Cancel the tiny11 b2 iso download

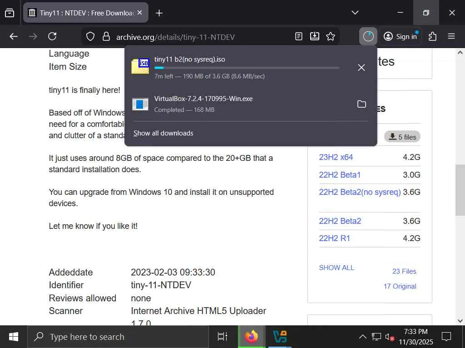coord(361,68)
